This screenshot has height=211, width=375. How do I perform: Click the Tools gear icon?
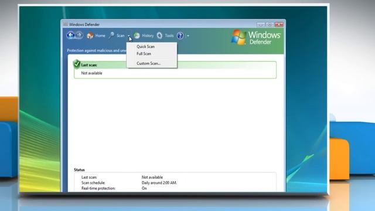(159, 36)
